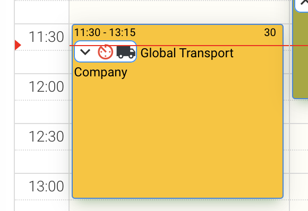Select the empty slot just below the olive event

[299, 111]
